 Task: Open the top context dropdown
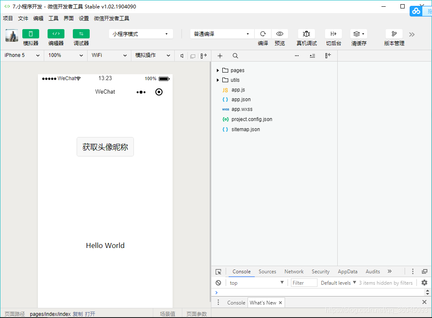coord(256,283)
